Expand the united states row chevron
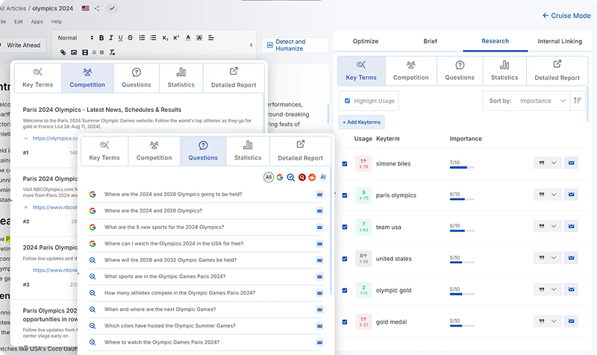597x355 pixels. (x=554, y=257)
